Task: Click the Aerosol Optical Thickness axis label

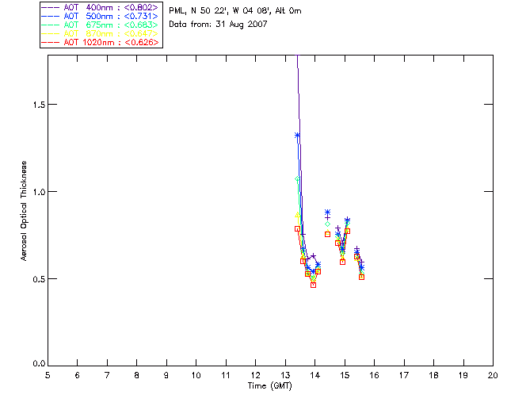Action: [x=24, y=211]
